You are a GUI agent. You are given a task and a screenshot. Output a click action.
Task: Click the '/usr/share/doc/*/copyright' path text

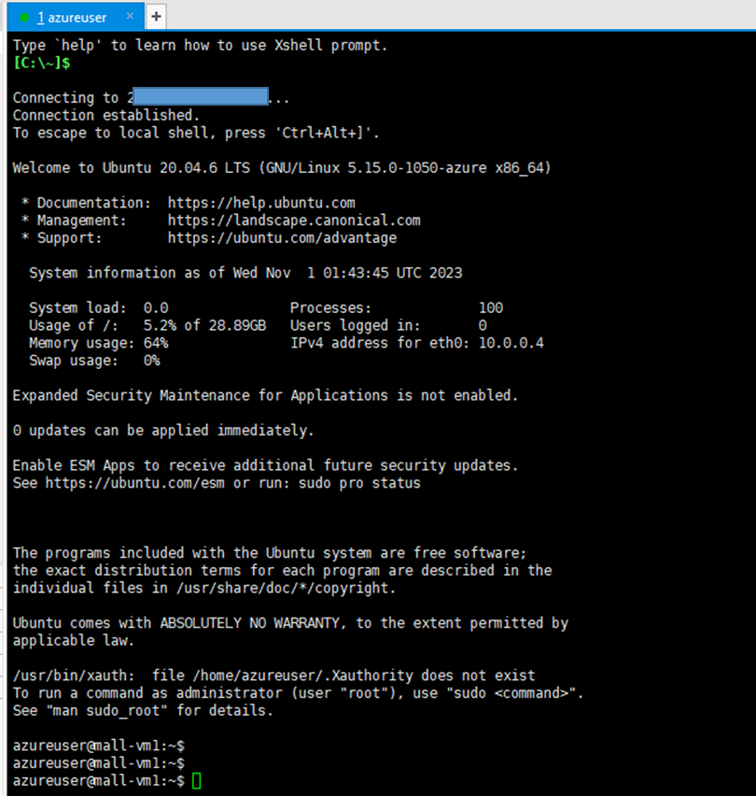coord(283,588)
